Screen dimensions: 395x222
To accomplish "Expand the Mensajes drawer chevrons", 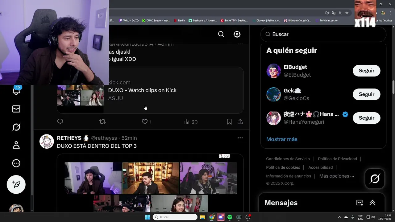I will pos(372,203).
